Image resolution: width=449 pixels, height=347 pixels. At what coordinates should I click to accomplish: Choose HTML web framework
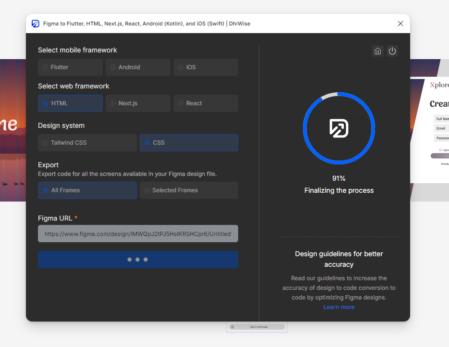tap(70, 103)
